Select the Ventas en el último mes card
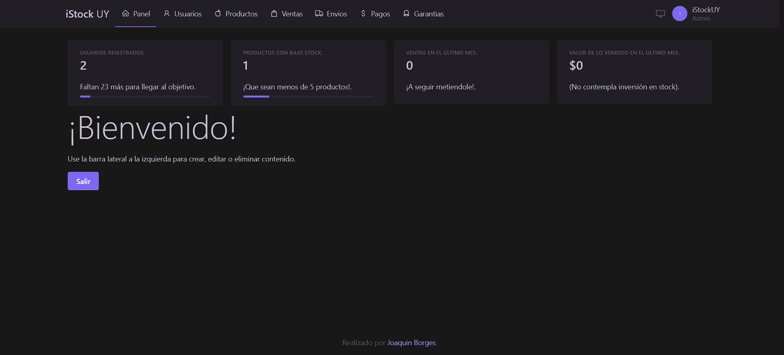The height and width of the screenshot is (355, 784). click(471, 72)
